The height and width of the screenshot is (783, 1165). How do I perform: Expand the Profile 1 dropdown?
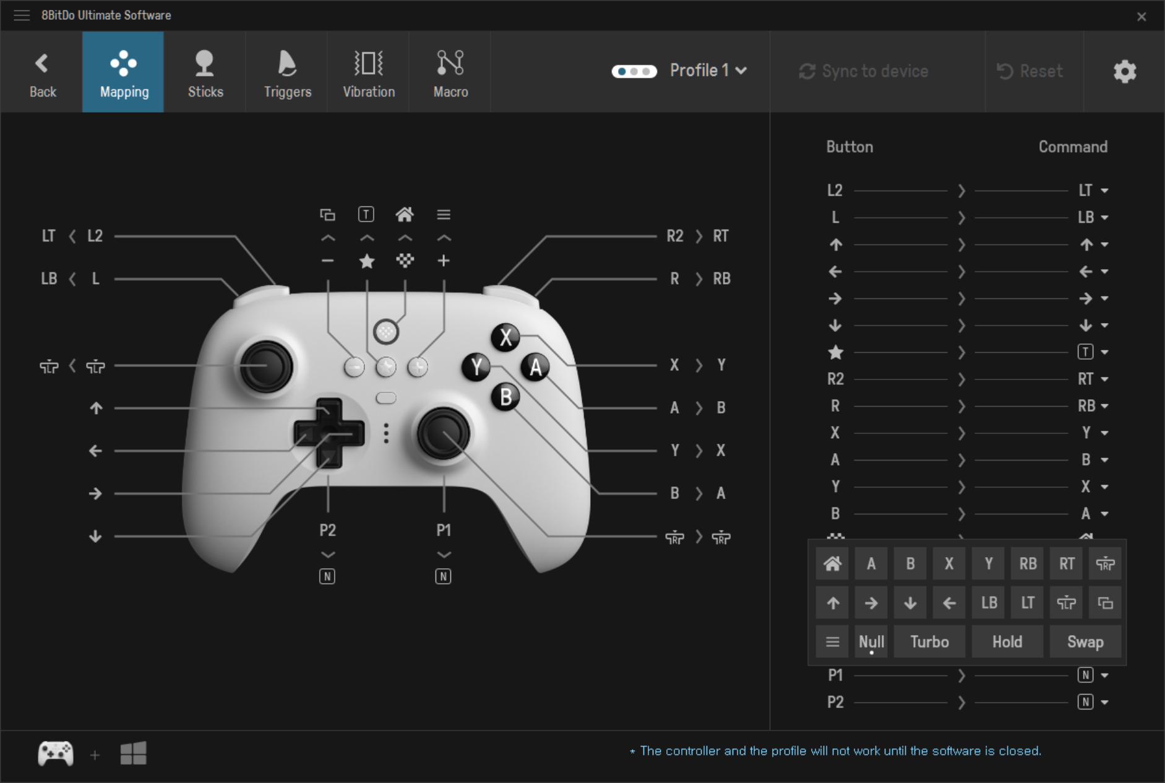(708, 71)
